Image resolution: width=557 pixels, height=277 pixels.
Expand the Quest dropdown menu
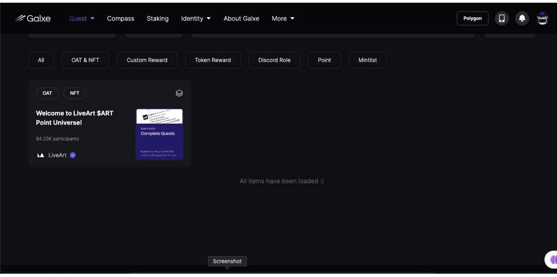point(82,19)
